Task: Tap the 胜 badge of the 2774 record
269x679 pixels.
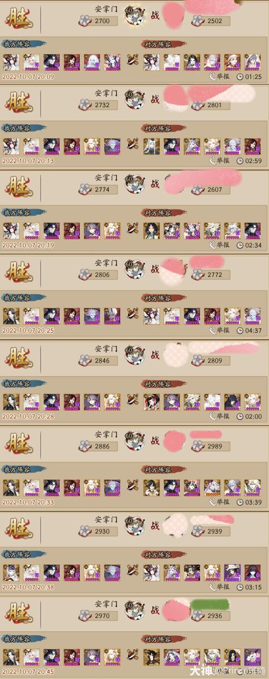Action: tap(19, 186)
